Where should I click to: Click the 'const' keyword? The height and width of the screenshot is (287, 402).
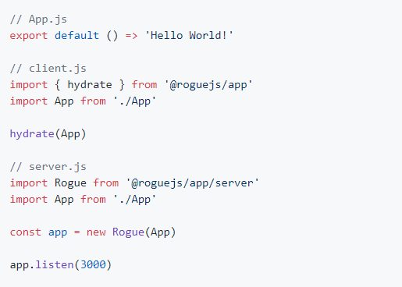point(26,232)
